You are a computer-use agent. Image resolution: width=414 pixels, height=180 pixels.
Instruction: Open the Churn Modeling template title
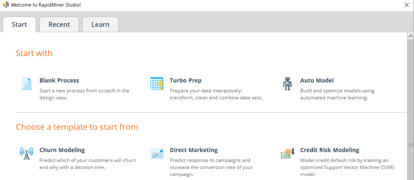coord(62,150)
